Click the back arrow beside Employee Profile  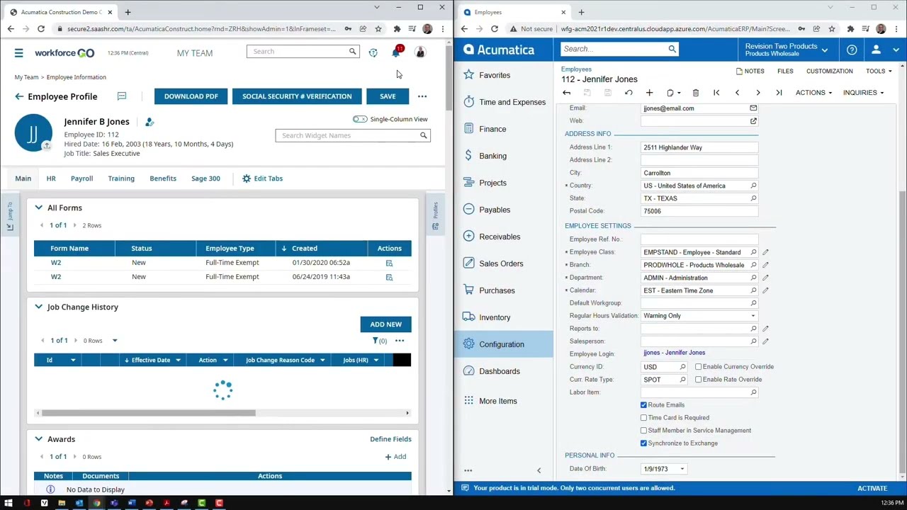[x=19, y=96]
